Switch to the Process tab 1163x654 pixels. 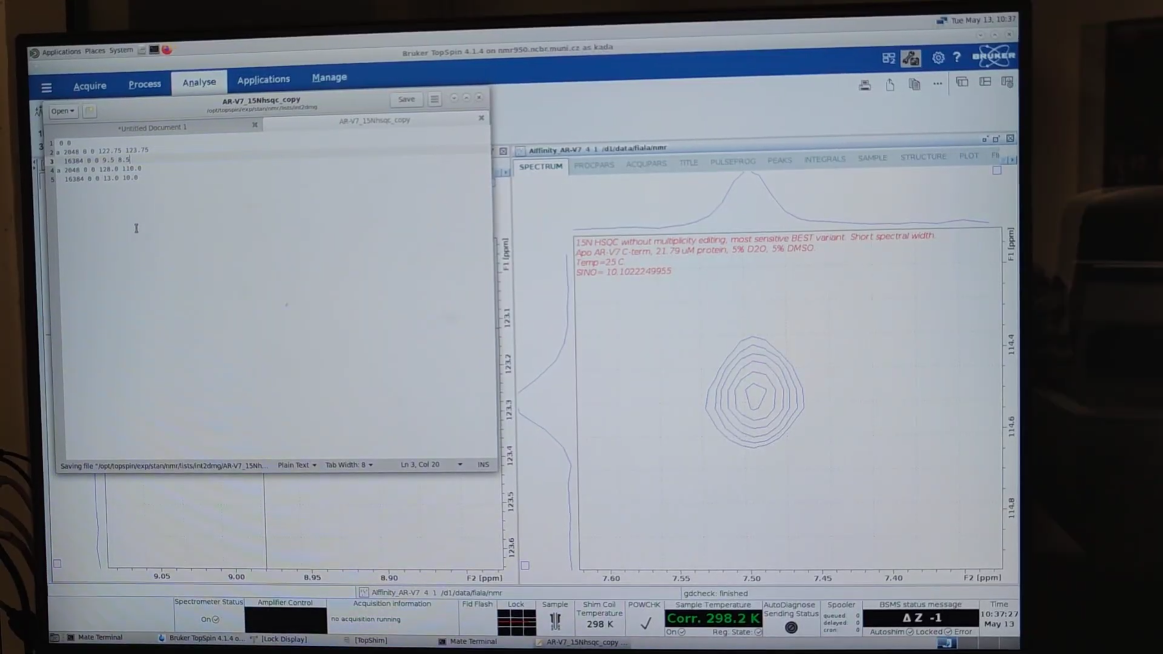point(144,84)
